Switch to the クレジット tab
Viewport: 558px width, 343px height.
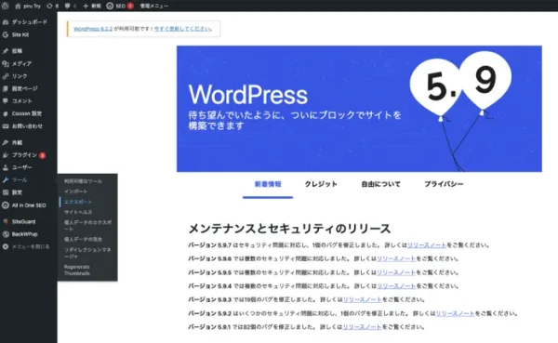click(321, 184)
